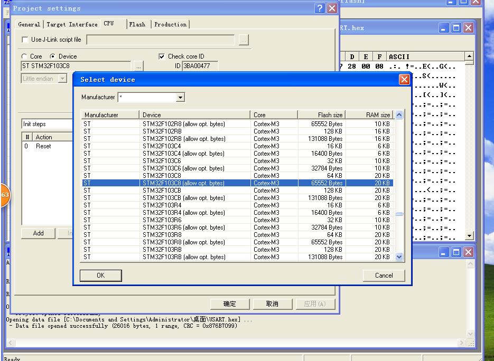The height and width of the screenshot is (361, 494).
Task: Select STM32F103C4 device row
Action: click(238, 146)
